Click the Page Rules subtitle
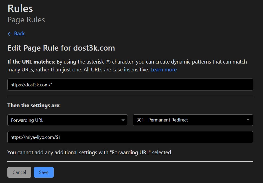263x183 pixels. pyautogui.click(x=26, y=20)
